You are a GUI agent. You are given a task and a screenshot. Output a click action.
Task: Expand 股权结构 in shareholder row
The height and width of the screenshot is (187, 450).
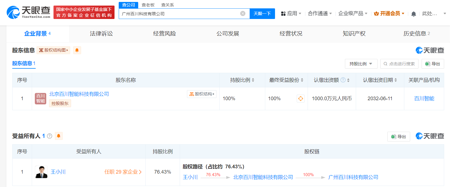click(x=202, y=94)
